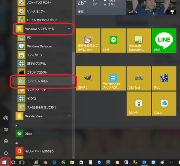Open デバイス settings entry
180x166 pixels.
click(43, 99)
